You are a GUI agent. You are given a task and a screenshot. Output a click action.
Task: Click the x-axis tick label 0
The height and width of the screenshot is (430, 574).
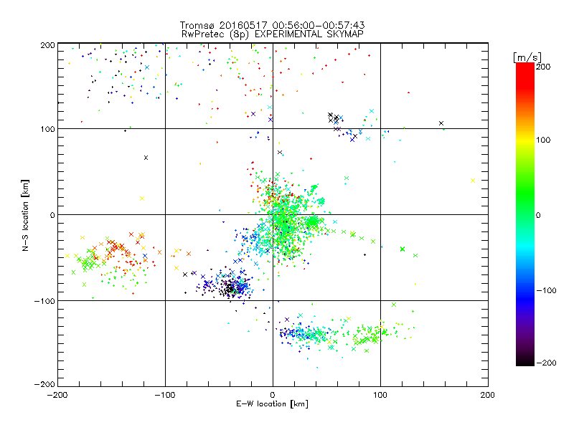point(273,395)
